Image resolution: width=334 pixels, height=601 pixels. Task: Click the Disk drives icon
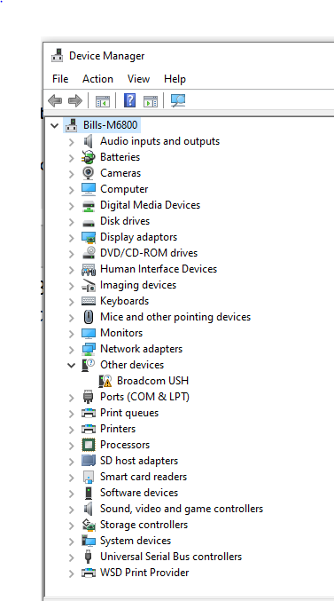(89, 222)
